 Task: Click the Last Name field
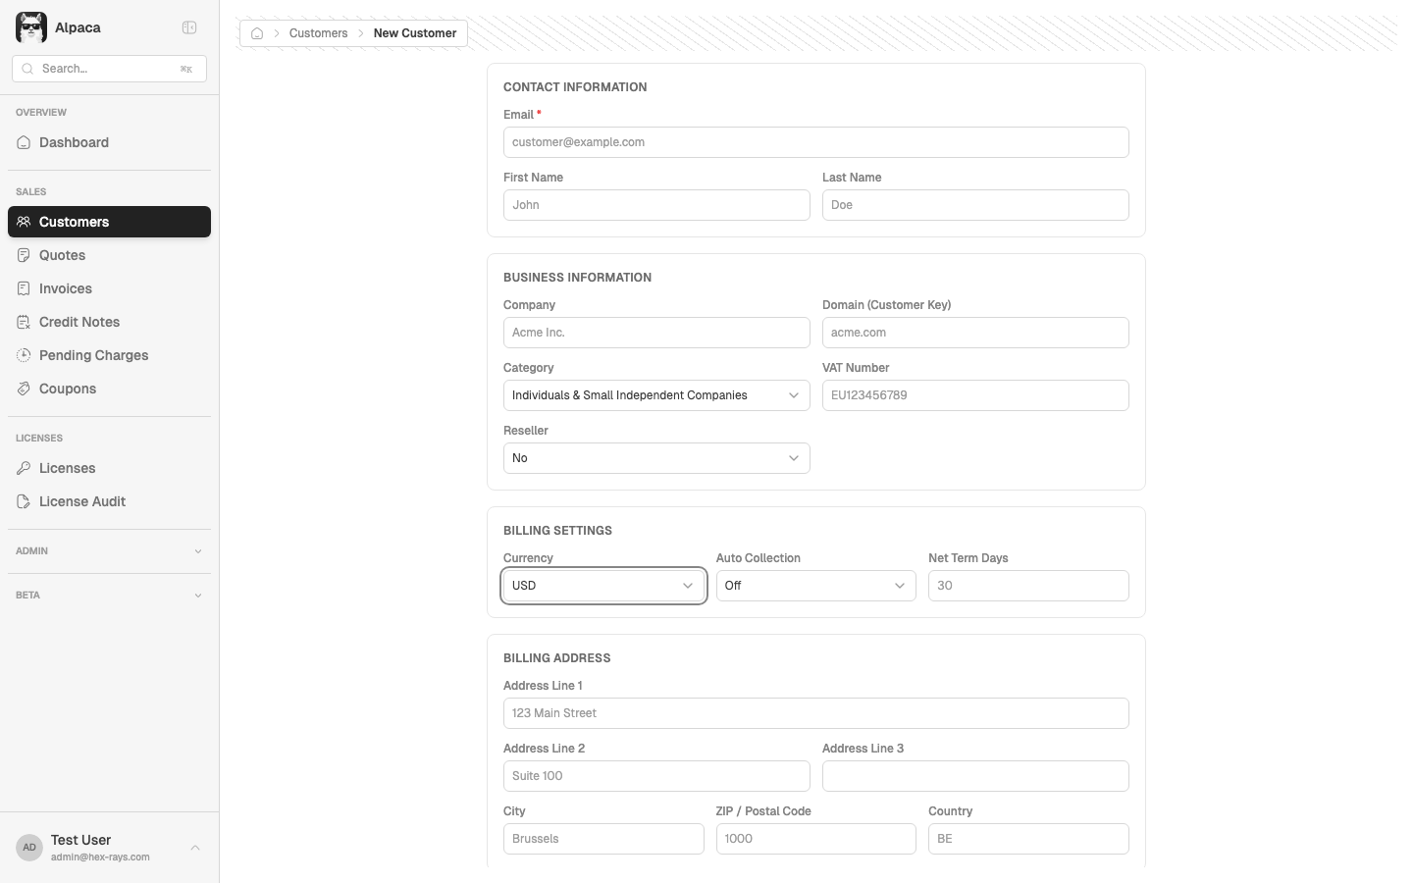pos(975,205)
